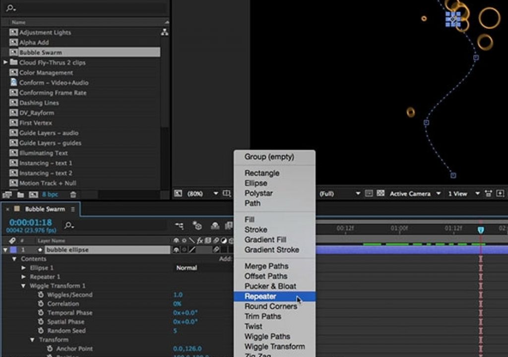Click the motion blur column header icon
The width and height of the screenshot is (508, 357).
216,240
